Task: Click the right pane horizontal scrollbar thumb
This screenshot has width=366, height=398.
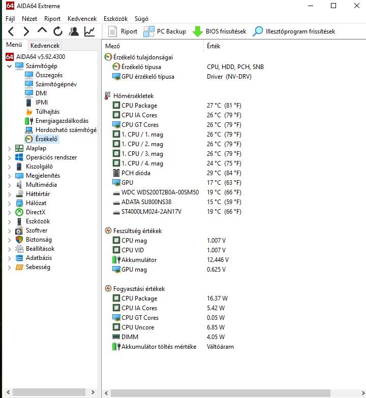Action: [221, 393]
